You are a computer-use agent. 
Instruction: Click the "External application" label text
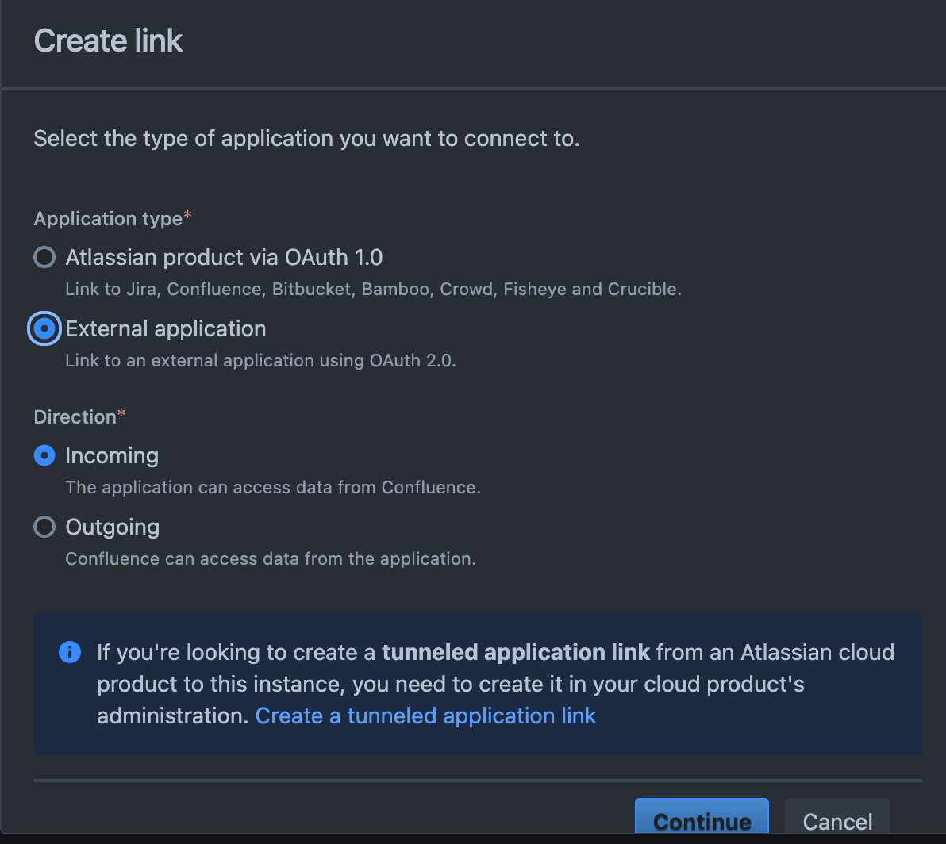[x=166, y=328]
